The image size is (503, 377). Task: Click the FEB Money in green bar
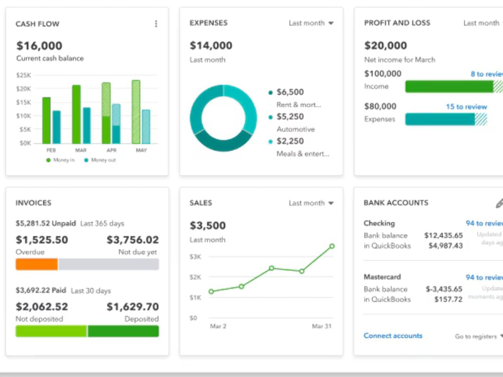click(x=46, y=121)
